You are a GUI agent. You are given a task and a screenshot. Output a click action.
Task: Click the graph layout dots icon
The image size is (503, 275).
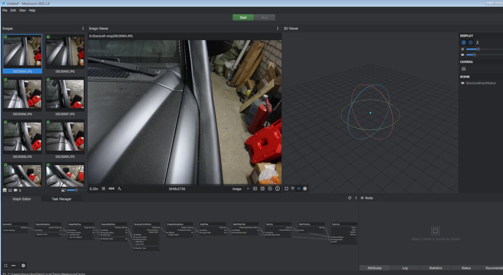click(x=14, y=266)
